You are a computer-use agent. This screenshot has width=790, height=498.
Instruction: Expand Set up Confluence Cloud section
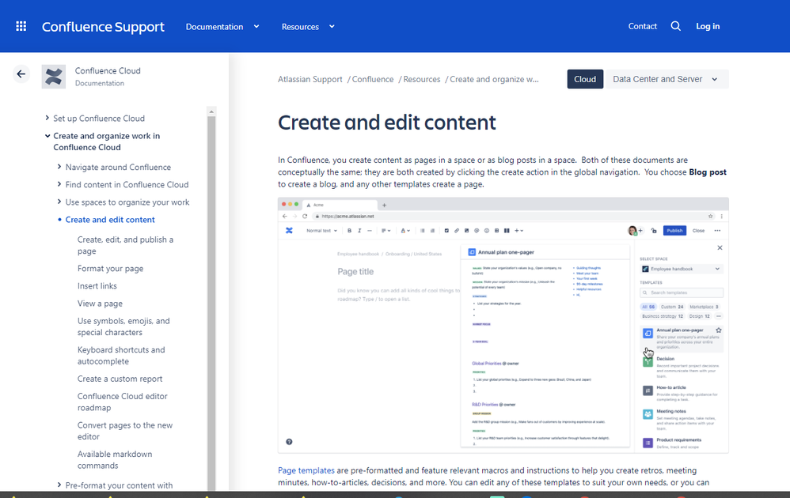pos(47,118)
